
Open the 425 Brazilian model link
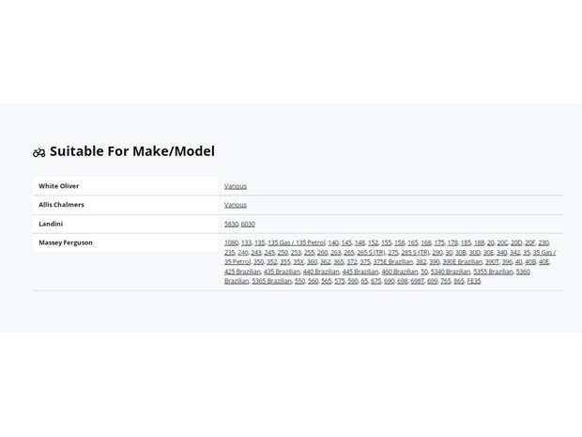point(242,272)
